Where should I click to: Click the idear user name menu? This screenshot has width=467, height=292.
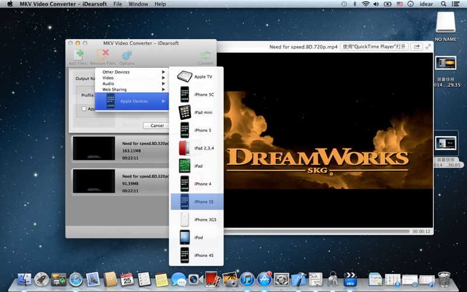point(427,4)
